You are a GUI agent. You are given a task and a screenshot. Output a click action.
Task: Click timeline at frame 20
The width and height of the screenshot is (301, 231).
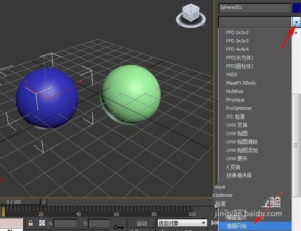pos(41,214)
